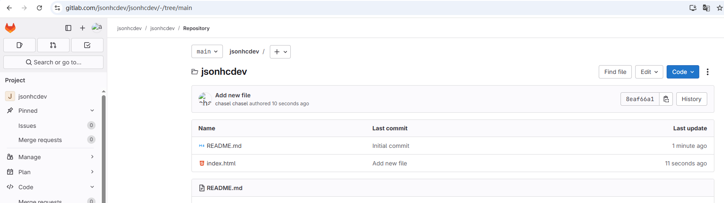The height and width of the screenshot is (203, 724).
Task: Toggle the sidebar collapse icon
Action: (68, 28)
